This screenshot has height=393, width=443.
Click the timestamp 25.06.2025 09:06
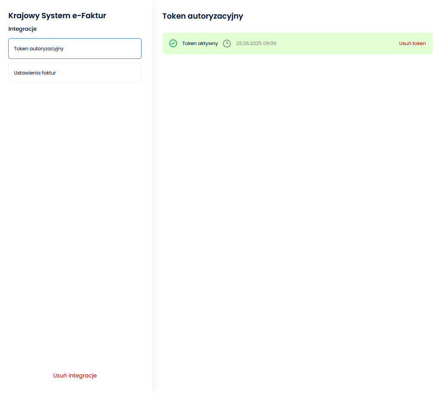[x=256, y=43]
